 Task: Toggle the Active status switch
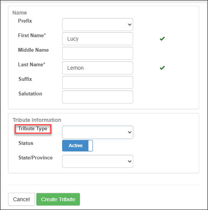78,146
